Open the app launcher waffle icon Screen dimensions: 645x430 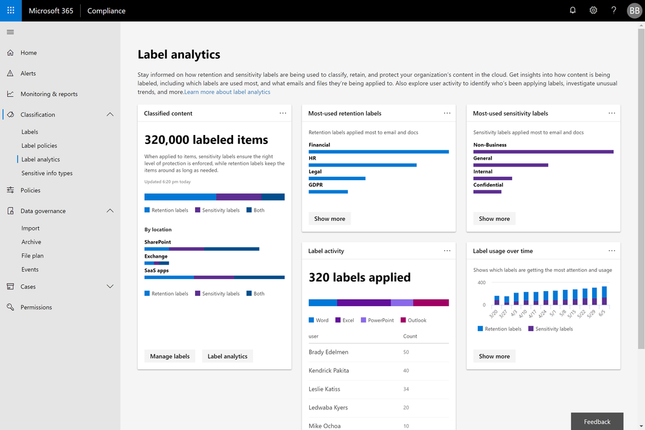click(11, 10)
